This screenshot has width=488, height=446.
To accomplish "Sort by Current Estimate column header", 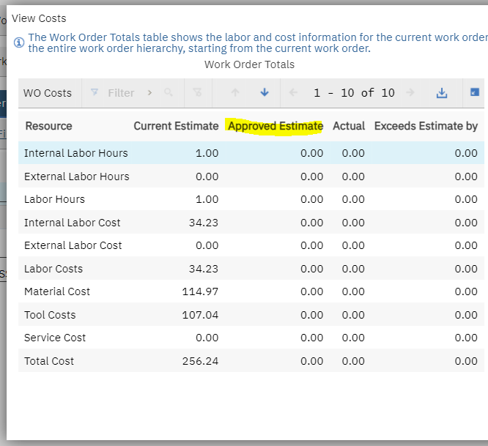I will [x=176, y=126].
